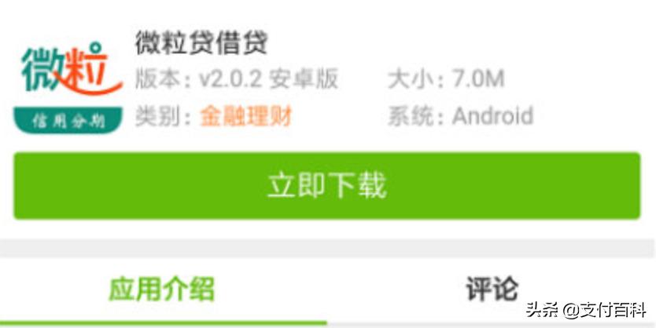
Task: Click the 头条 @支付百科 watermark
Action: tap(586, 311)
